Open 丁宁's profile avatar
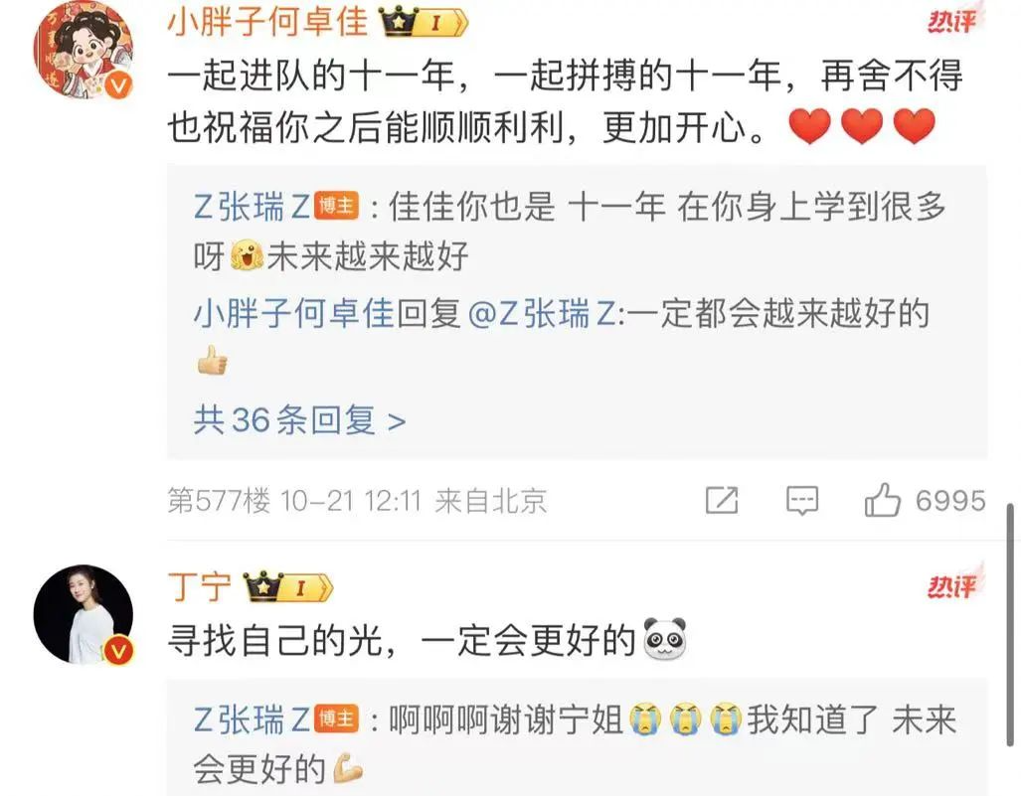This screenshot has width=1021, height=796. [x=84, y=614]
